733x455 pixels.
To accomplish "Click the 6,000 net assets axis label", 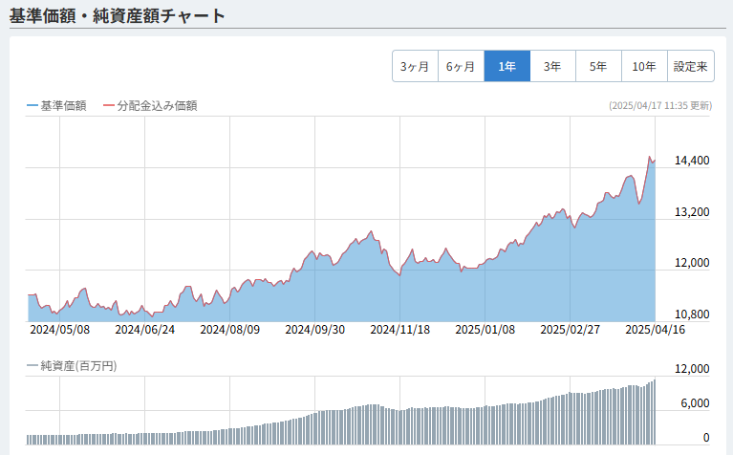I will tap(695, 403).
